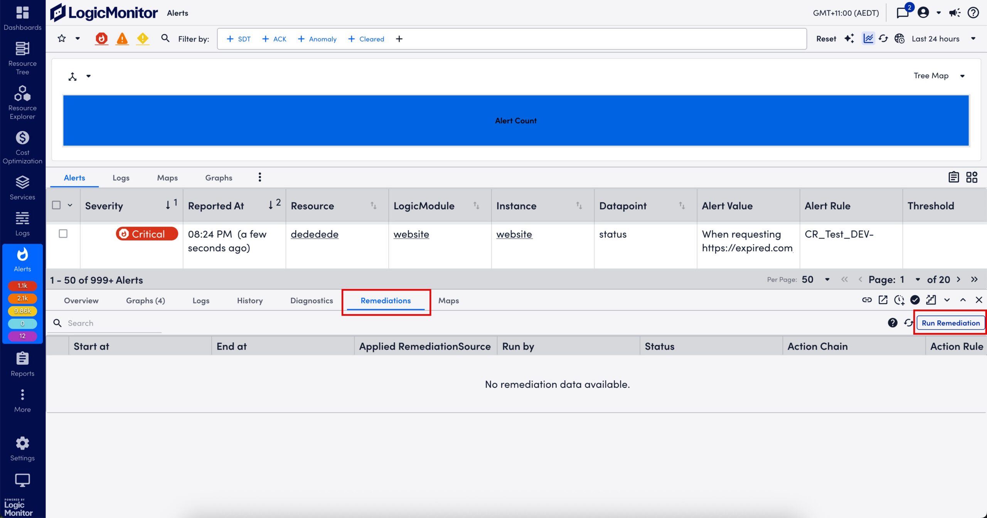Add the SDT filter

(239, 39)
